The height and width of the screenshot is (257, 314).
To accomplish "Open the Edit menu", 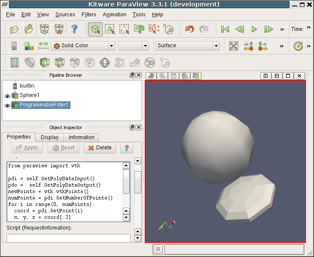I will (x=26, y=15).
